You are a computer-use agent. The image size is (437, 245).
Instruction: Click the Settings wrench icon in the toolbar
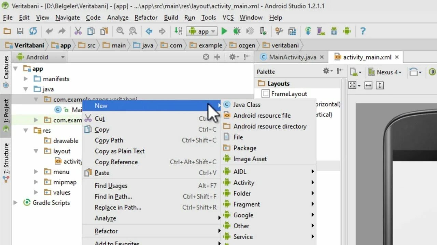(x=279, y=31)
